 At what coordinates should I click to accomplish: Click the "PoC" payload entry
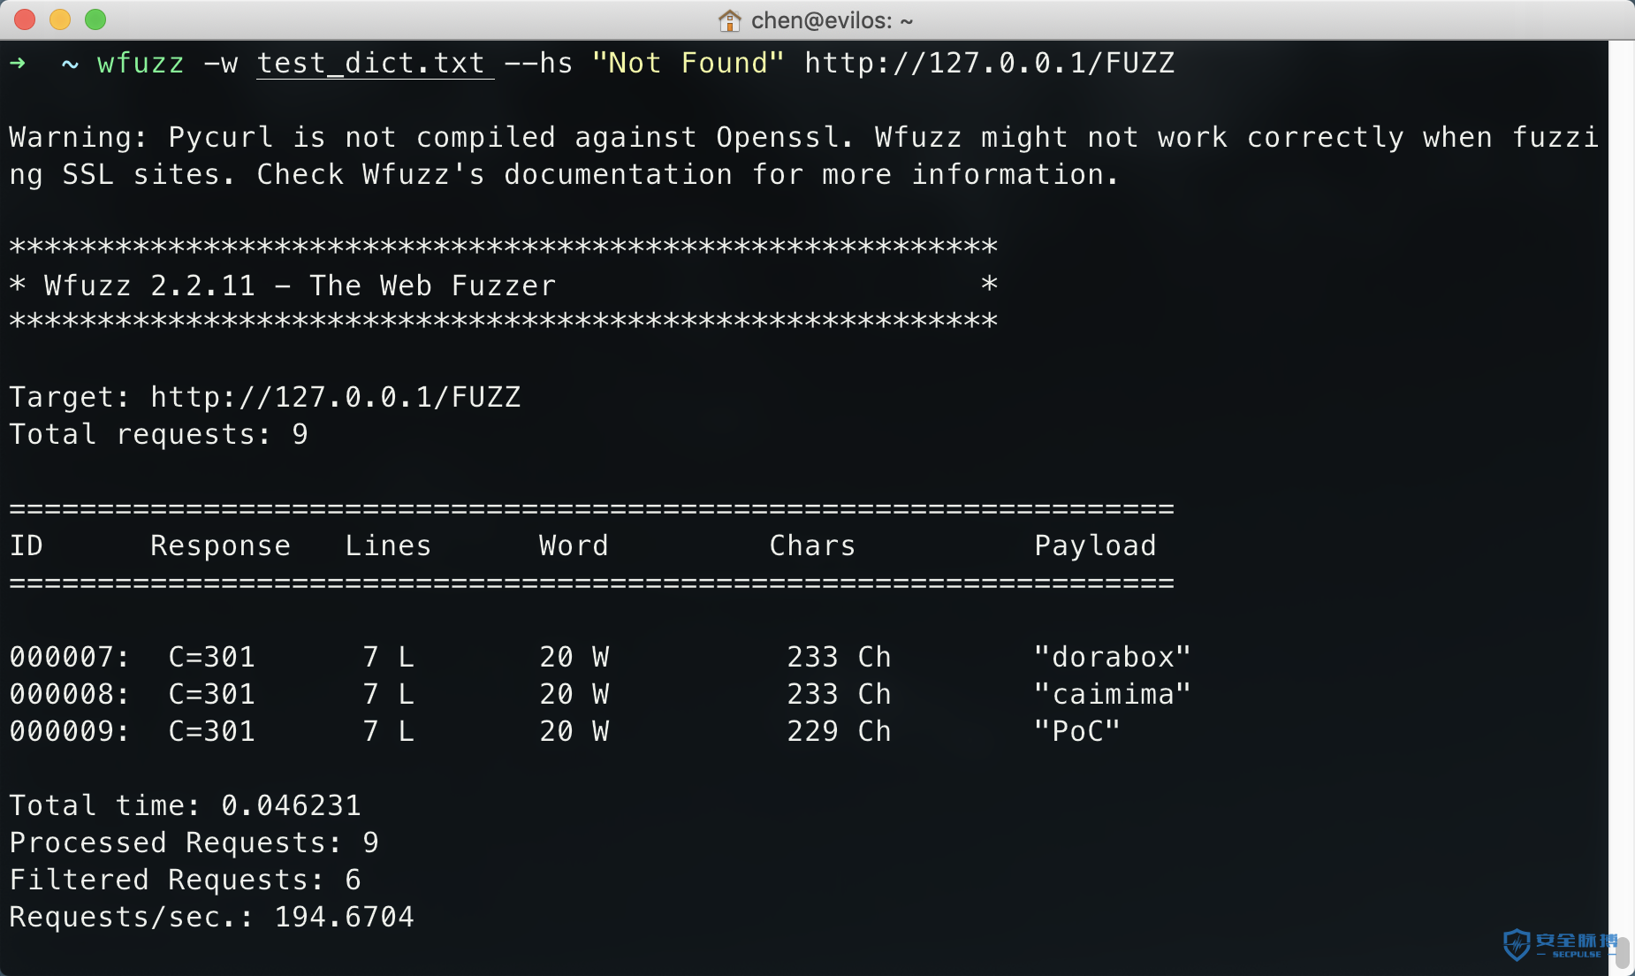point(1077,731)
